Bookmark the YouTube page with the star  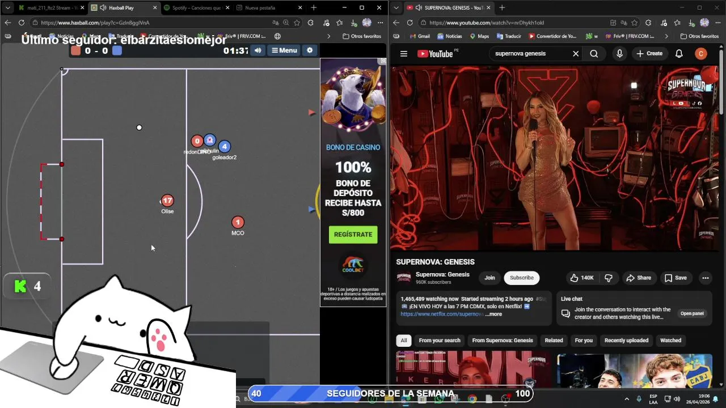634,23
